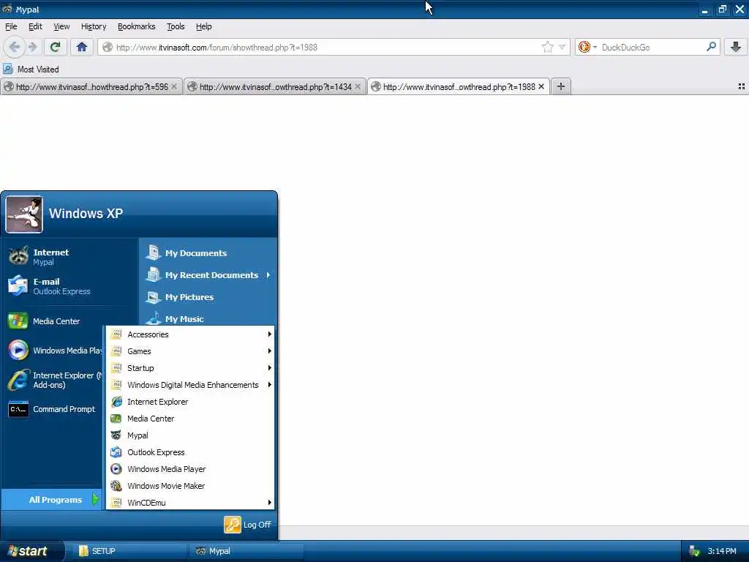Open My Music
749x562 pixels.
208,318
